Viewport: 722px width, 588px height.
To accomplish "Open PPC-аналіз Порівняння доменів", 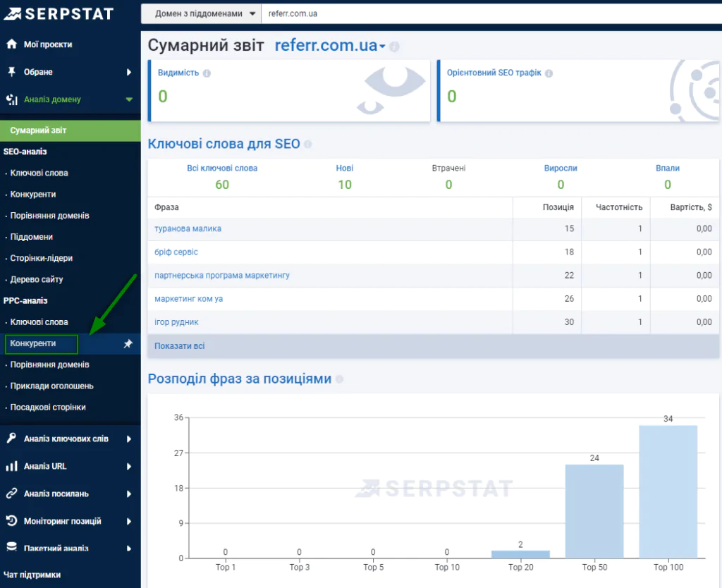I will (x=50, y=365).
